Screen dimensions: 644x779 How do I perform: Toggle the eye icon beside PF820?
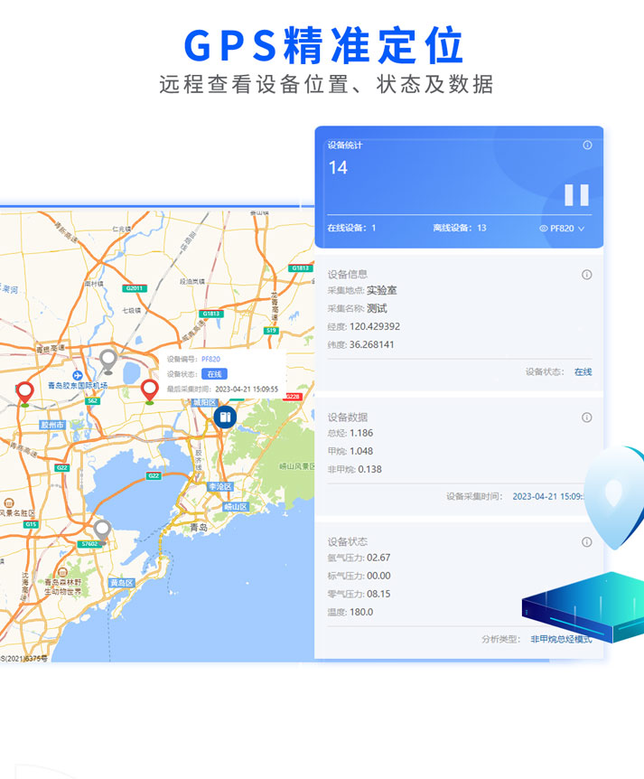544,229
